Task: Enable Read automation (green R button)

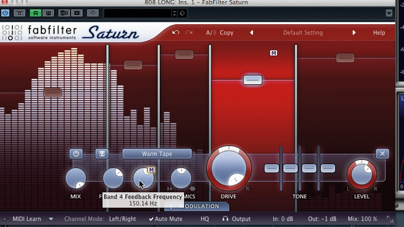Action: tap(36, 13)
